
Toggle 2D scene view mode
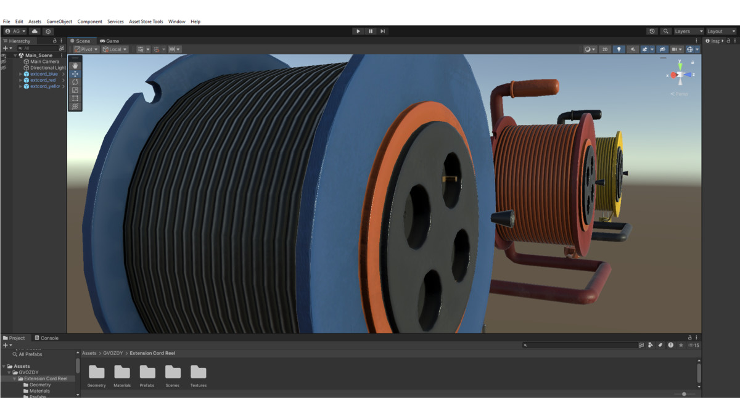(x=606, y=49)
